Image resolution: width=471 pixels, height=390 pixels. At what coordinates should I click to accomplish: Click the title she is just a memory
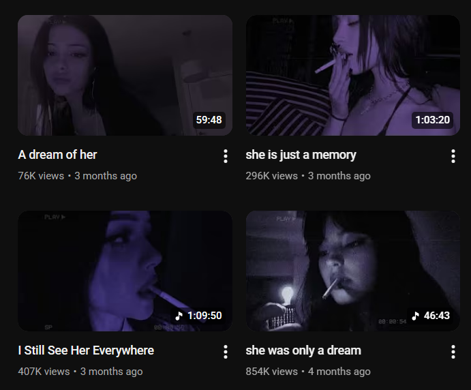[301, 155]
